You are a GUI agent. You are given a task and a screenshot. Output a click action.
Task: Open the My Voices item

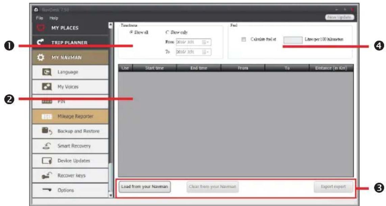pos(70,87)
